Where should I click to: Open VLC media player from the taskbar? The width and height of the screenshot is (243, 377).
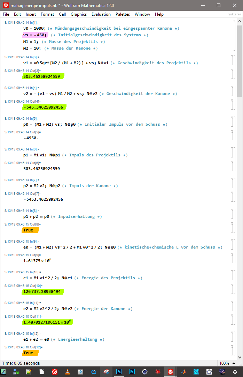click(x=67, y=371)
